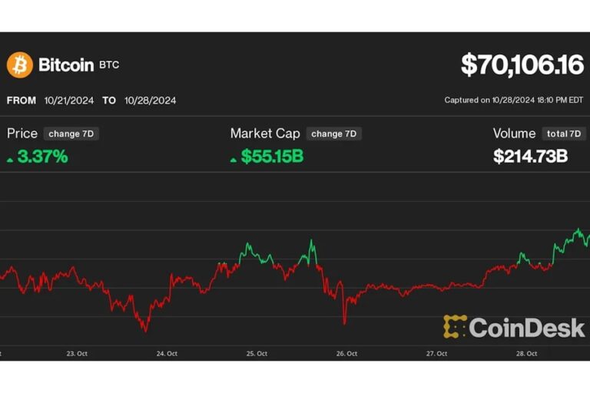Click the 28. Oct axis label
This screenshot has width=590, height=393.
(526, 354)
